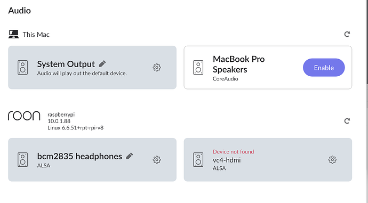Refresh the raspberrypi audio devices
The width and height of the screenshot is (368, 203).
click(x=347, y=121)
